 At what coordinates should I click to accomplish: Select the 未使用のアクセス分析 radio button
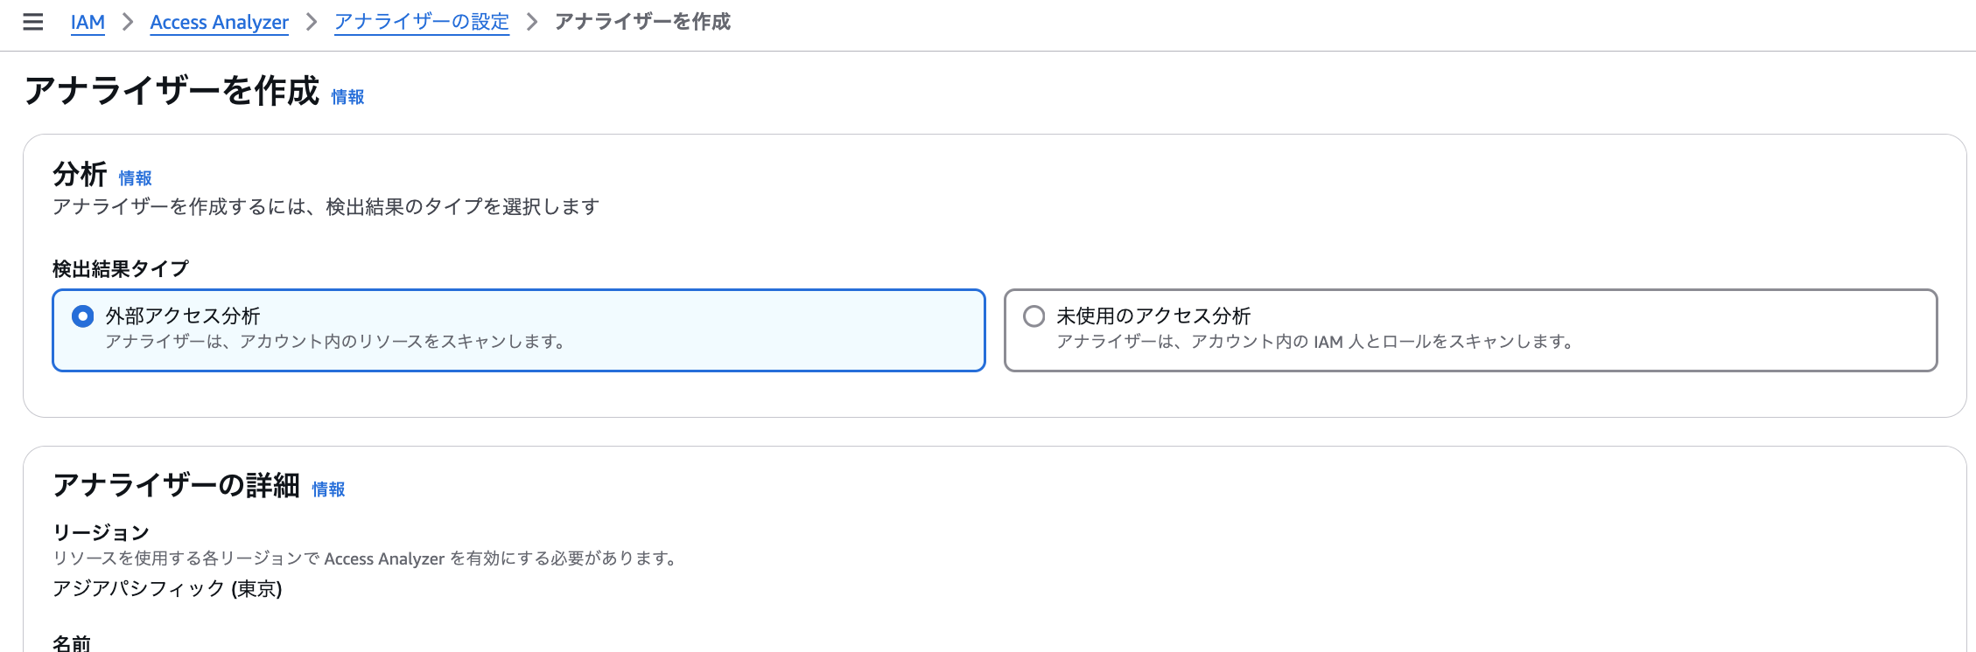[1034, 316]
